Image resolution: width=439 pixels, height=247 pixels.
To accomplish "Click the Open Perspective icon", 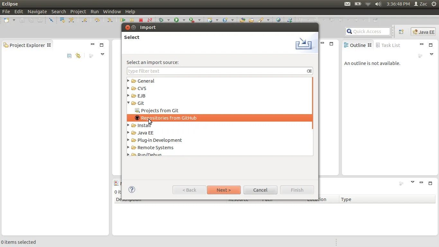I will [x=401, y=32].
